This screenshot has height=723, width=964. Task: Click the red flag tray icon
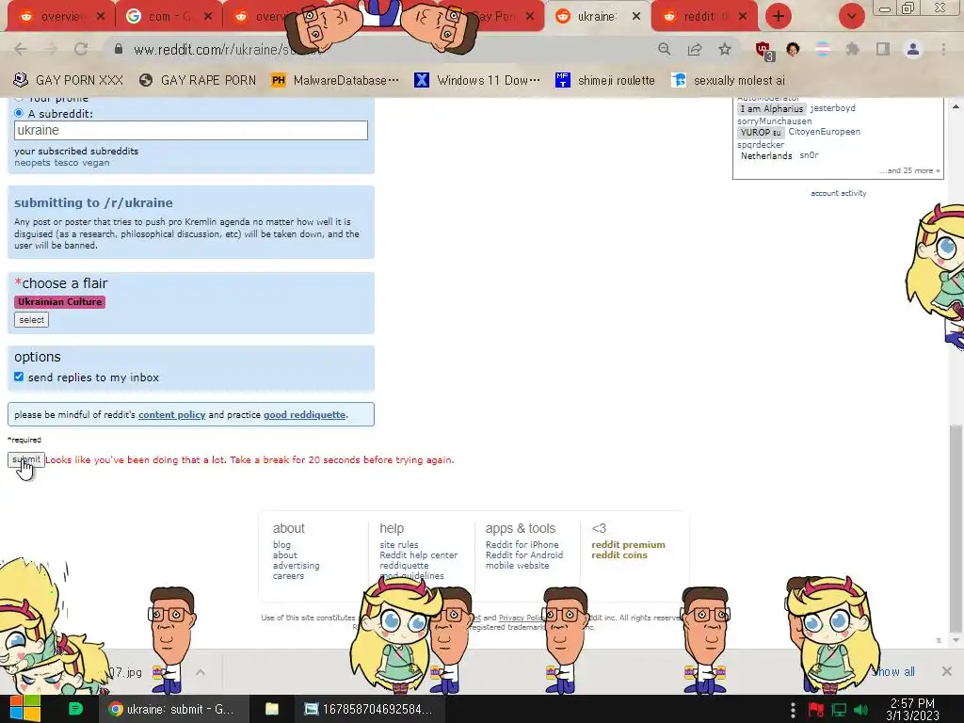click(x=816, y=710)
